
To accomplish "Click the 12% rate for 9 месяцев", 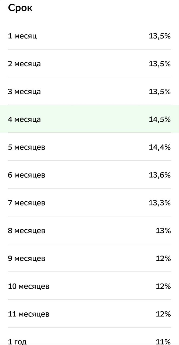I will tap(164, 258).
